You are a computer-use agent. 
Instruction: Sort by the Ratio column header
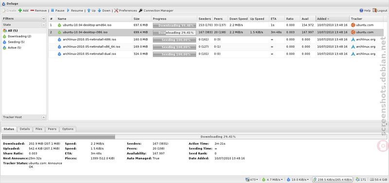pyautogui.click(x=292, y=19)
